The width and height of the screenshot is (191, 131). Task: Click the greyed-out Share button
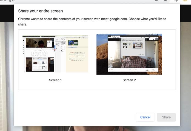(166, 117)
